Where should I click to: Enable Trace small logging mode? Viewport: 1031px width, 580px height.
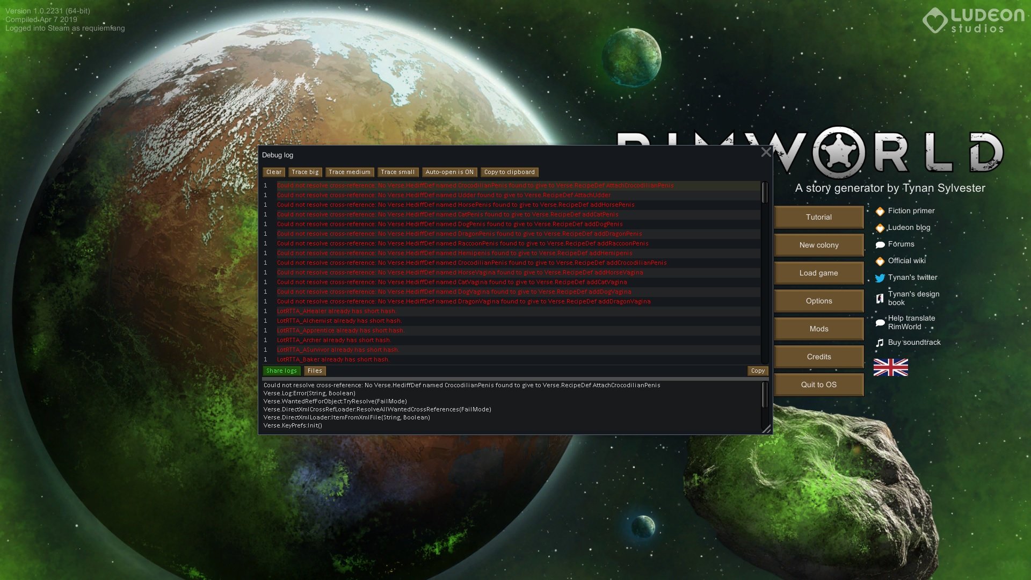[397, 172]
